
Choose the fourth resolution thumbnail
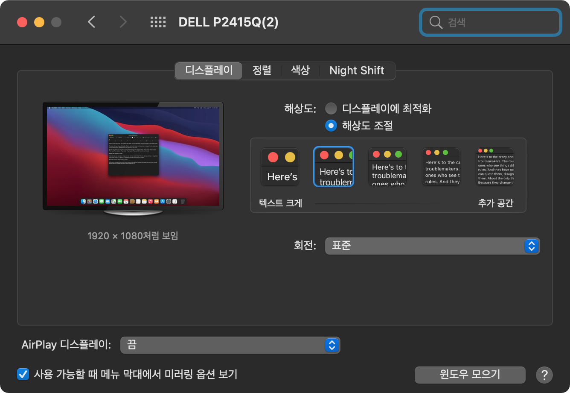tap(441, 167)
